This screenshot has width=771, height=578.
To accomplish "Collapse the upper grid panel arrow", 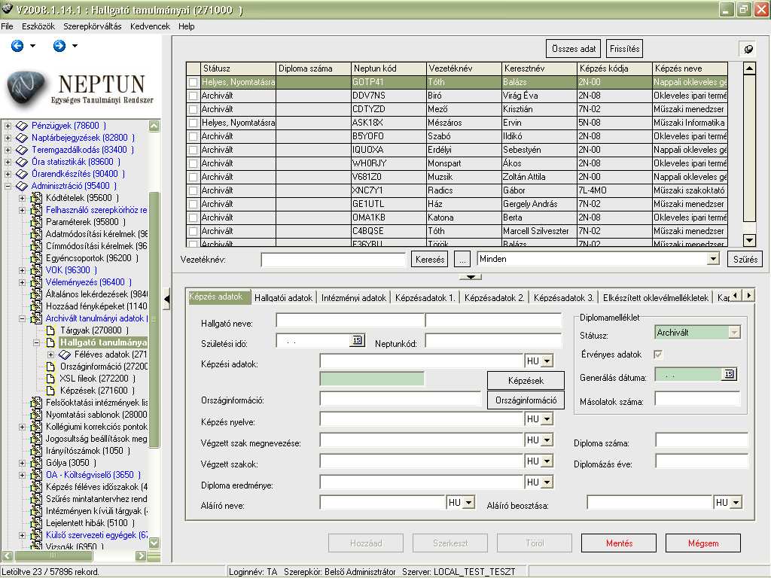I will tap(471, 277).
